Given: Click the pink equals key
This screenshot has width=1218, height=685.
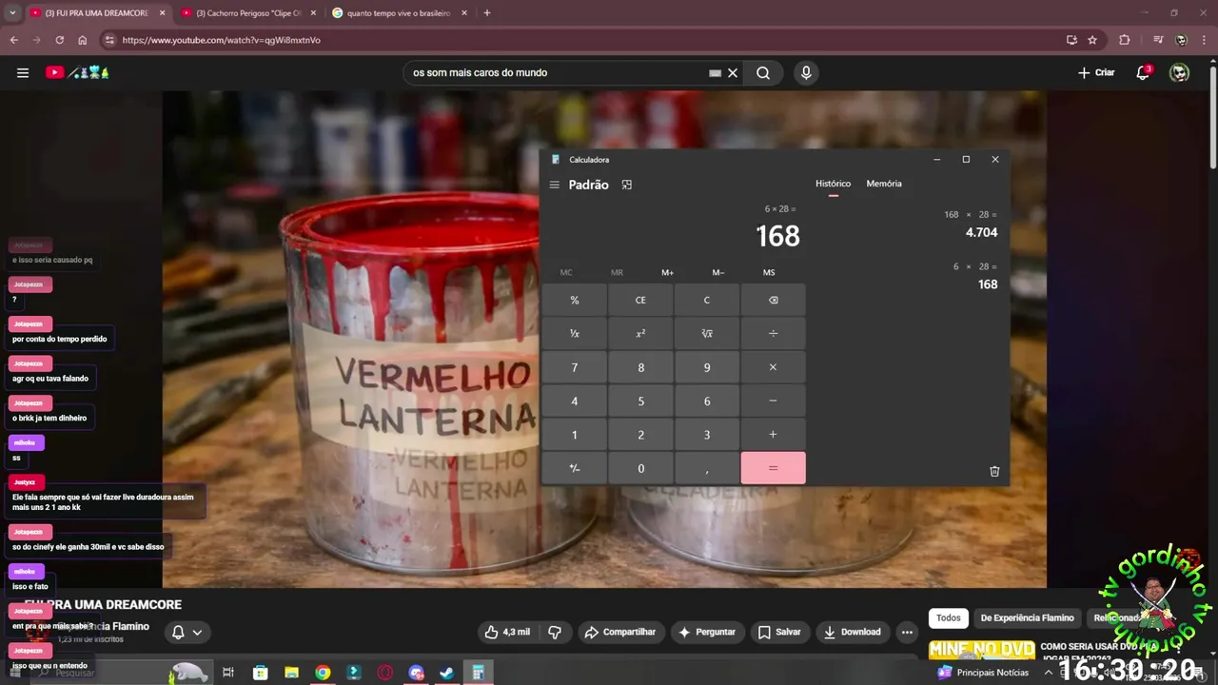Looking at the screenshot, I should pos(773,468).
